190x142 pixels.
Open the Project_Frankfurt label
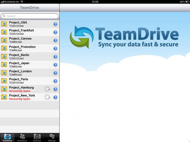click(x=21, y=30)
